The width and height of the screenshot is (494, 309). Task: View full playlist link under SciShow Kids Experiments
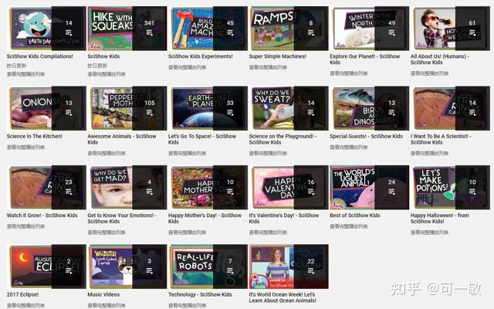tap(187, 67)
